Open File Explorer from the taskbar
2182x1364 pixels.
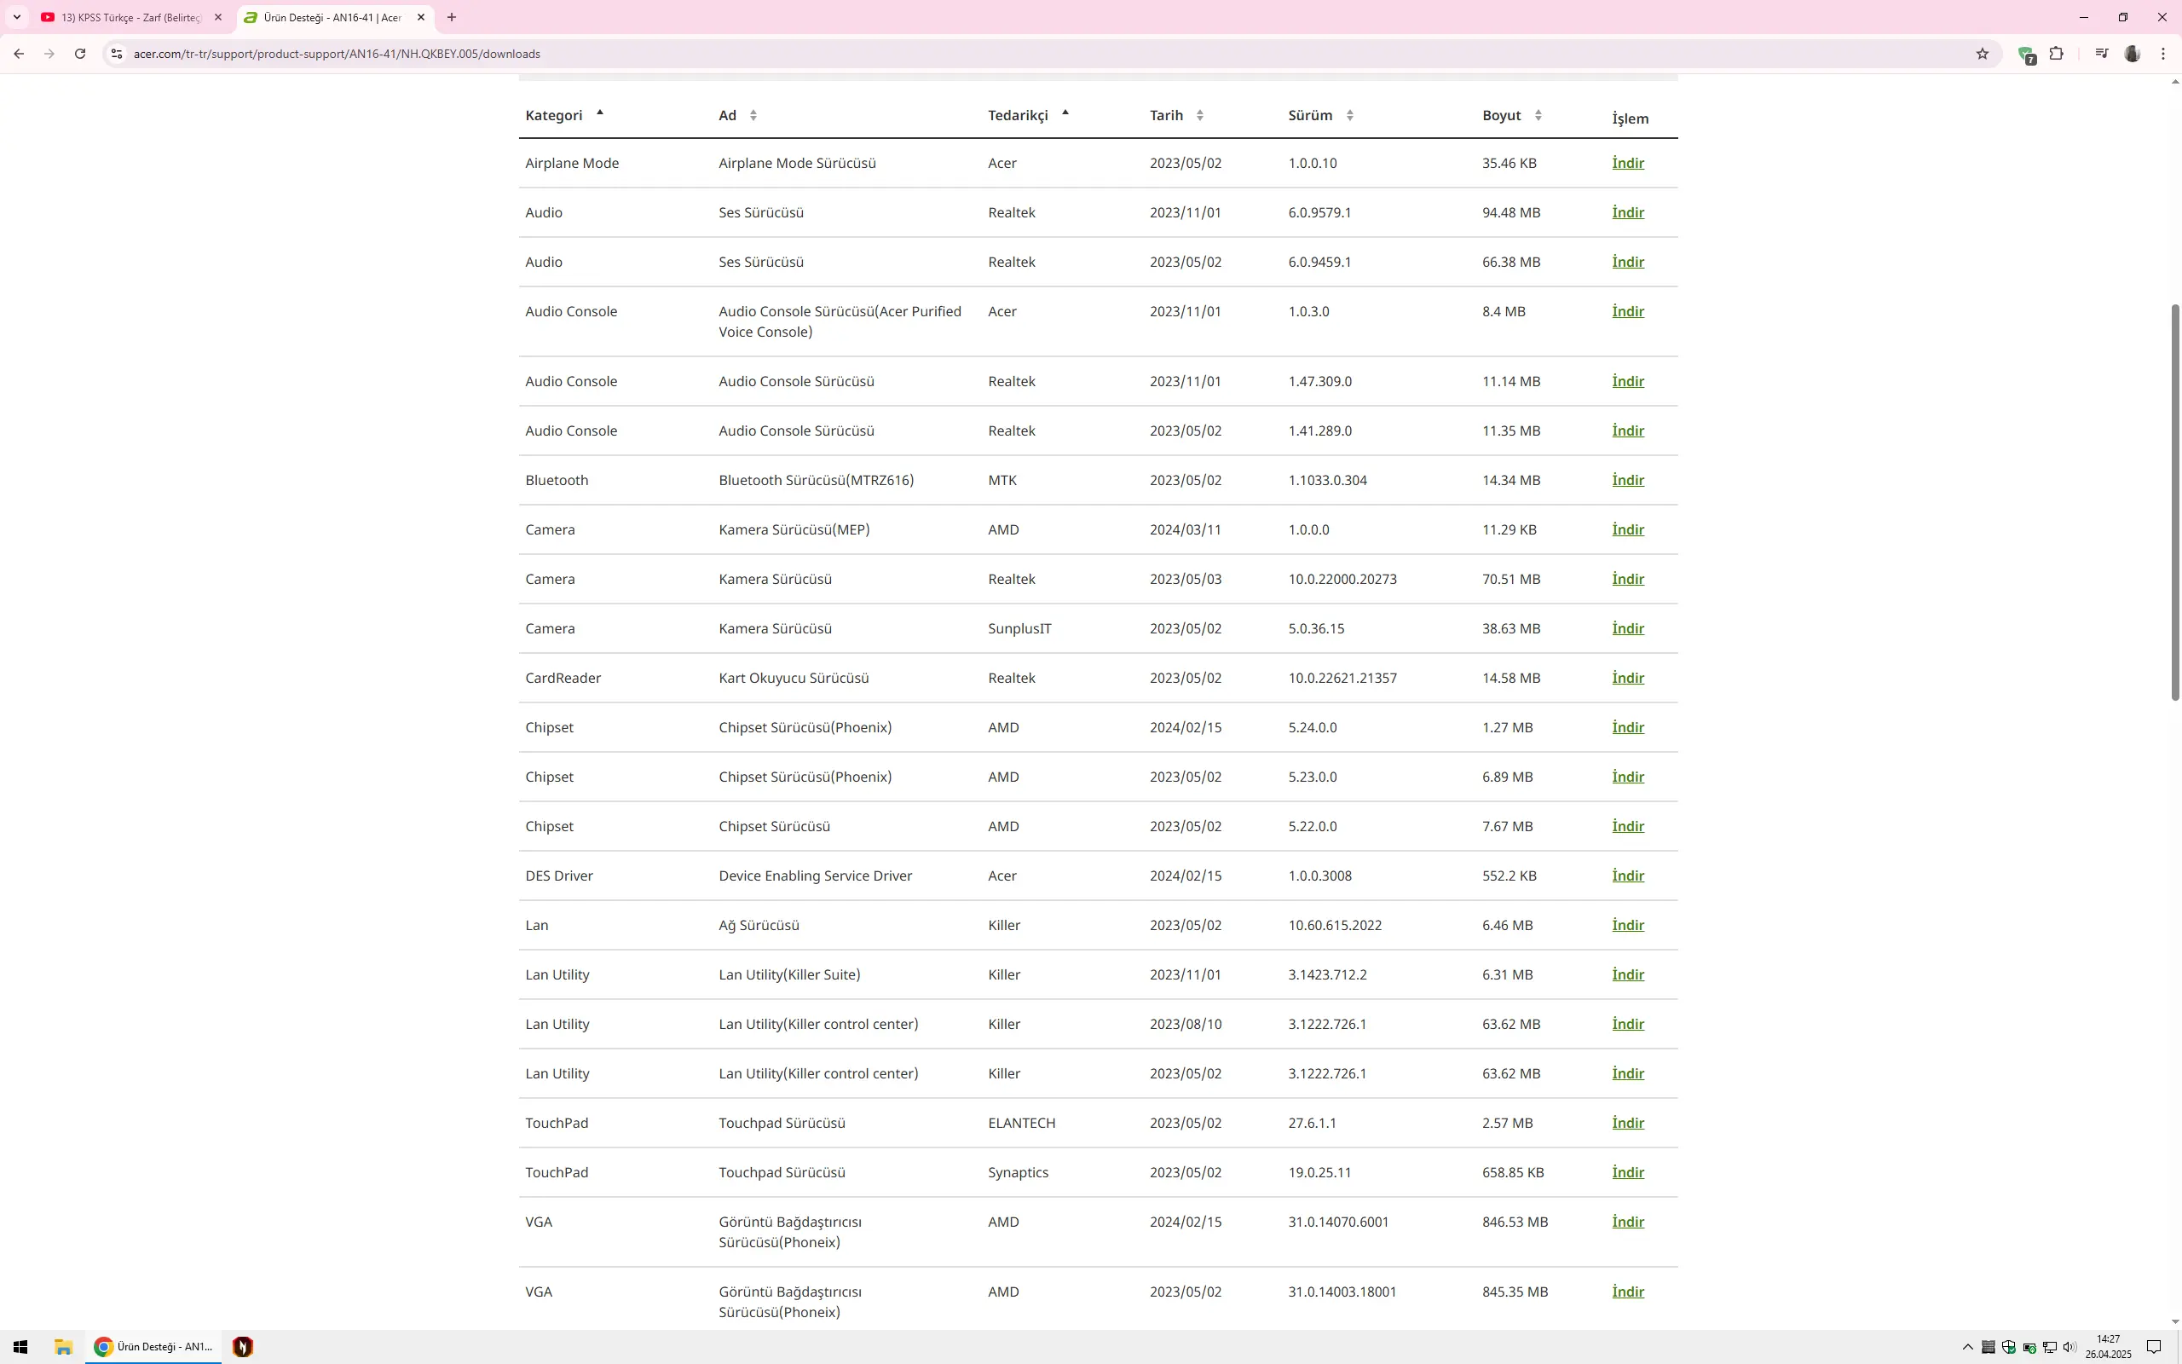tap(63, 1347)
